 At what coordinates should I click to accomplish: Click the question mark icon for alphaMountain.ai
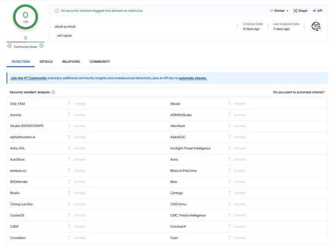pyautogui.click(x=69, y=137)
